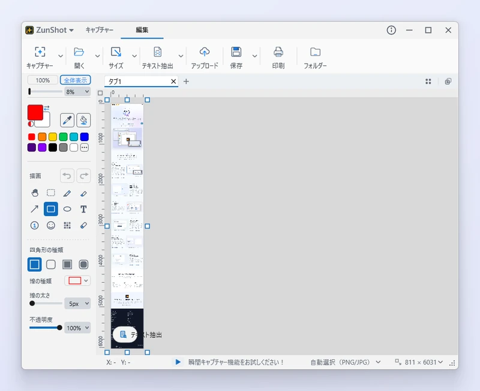The image size is (480, 391).
Task: Select the arrow drawing tool
Action: click(x=35, y=209)
